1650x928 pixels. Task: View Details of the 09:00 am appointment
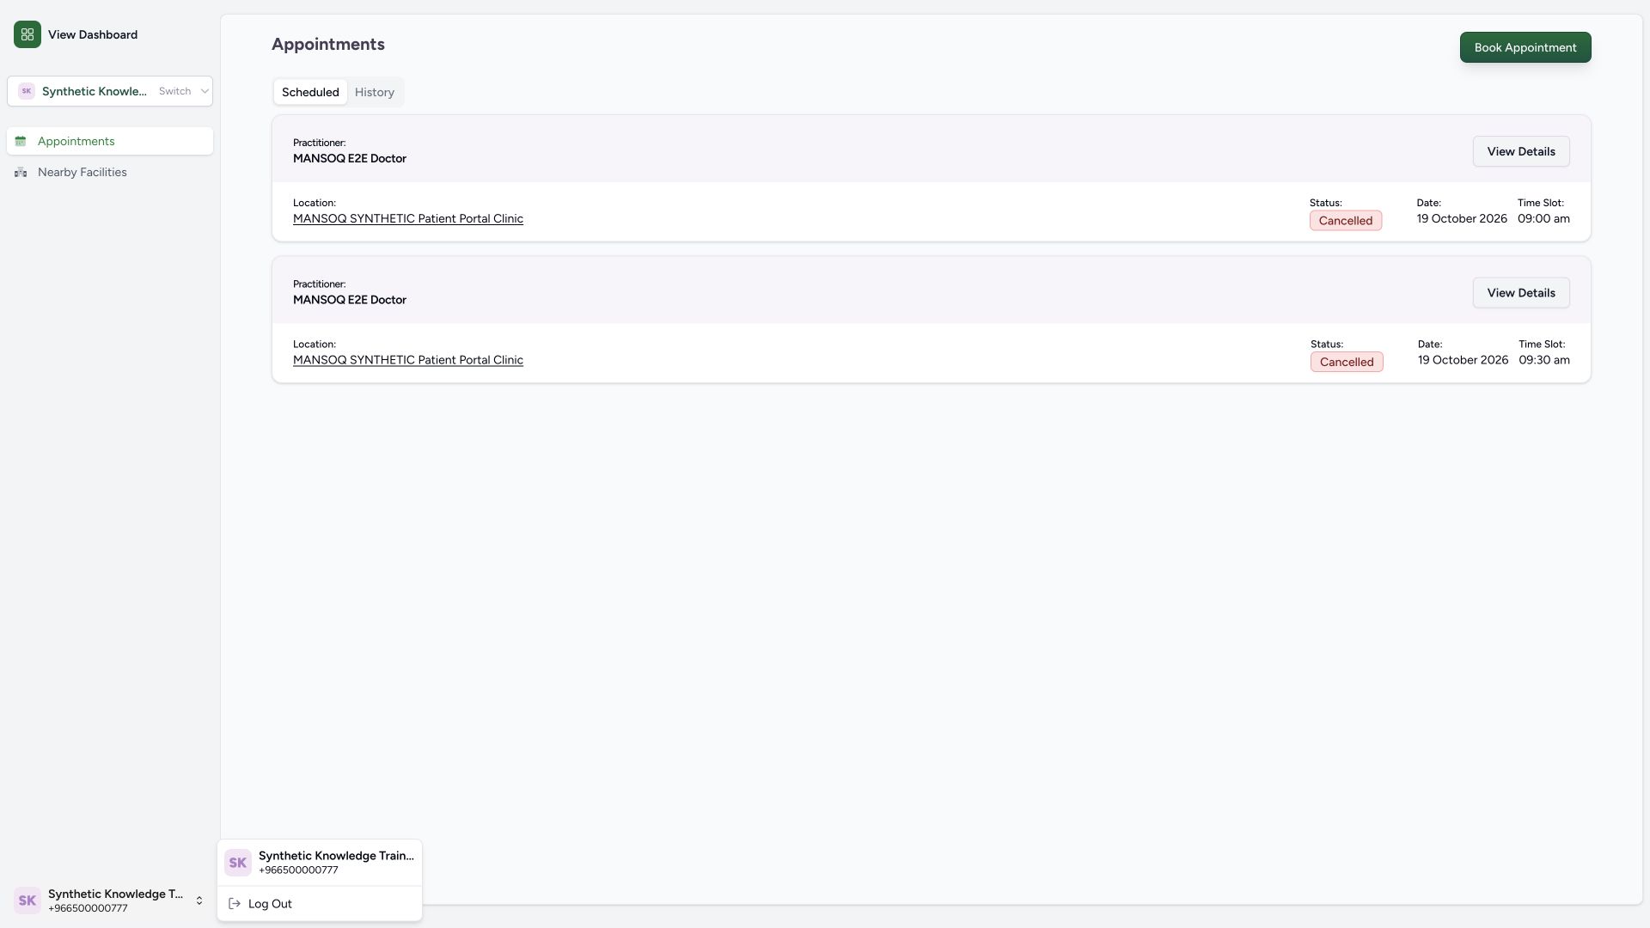point(1521,151)
